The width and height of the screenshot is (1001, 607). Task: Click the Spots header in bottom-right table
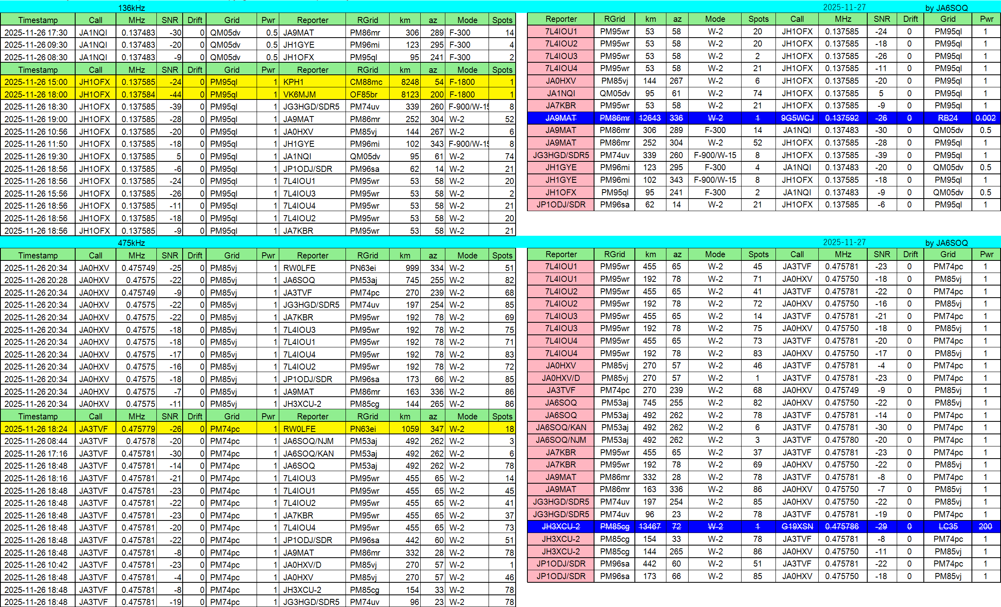(x=758, y=254)
